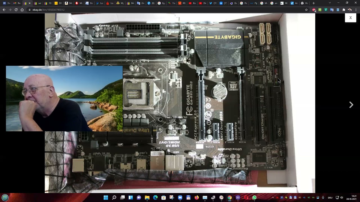Expand the tab search dropdown arrow

click(330, 3)
